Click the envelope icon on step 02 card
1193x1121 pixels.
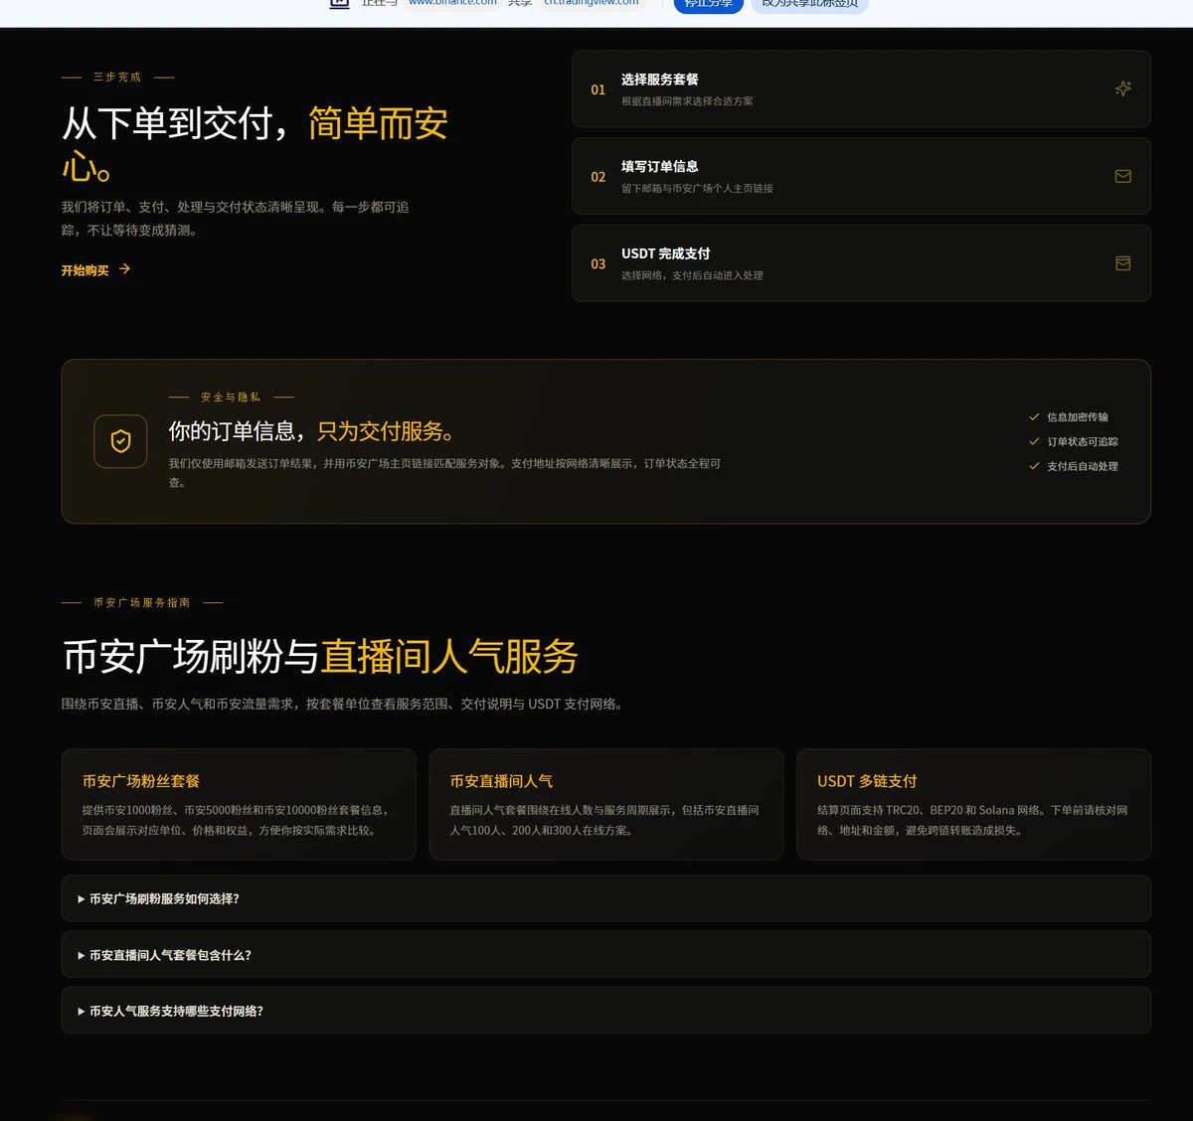(1122, 176)
